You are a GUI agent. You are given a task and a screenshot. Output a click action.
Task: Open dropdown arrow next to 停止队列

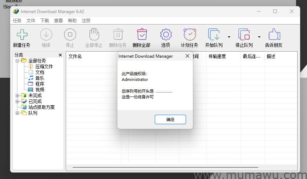(259, 37)
